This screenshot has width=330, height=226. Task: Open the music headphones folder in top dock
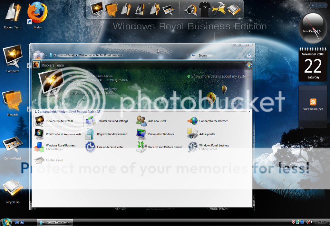point(140,9)
